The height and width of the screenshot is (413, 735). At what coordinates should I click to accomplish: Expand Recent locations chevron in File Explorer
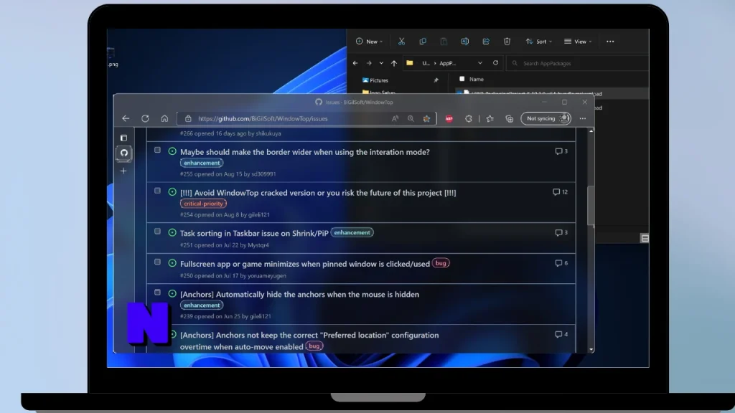point(381,63)
